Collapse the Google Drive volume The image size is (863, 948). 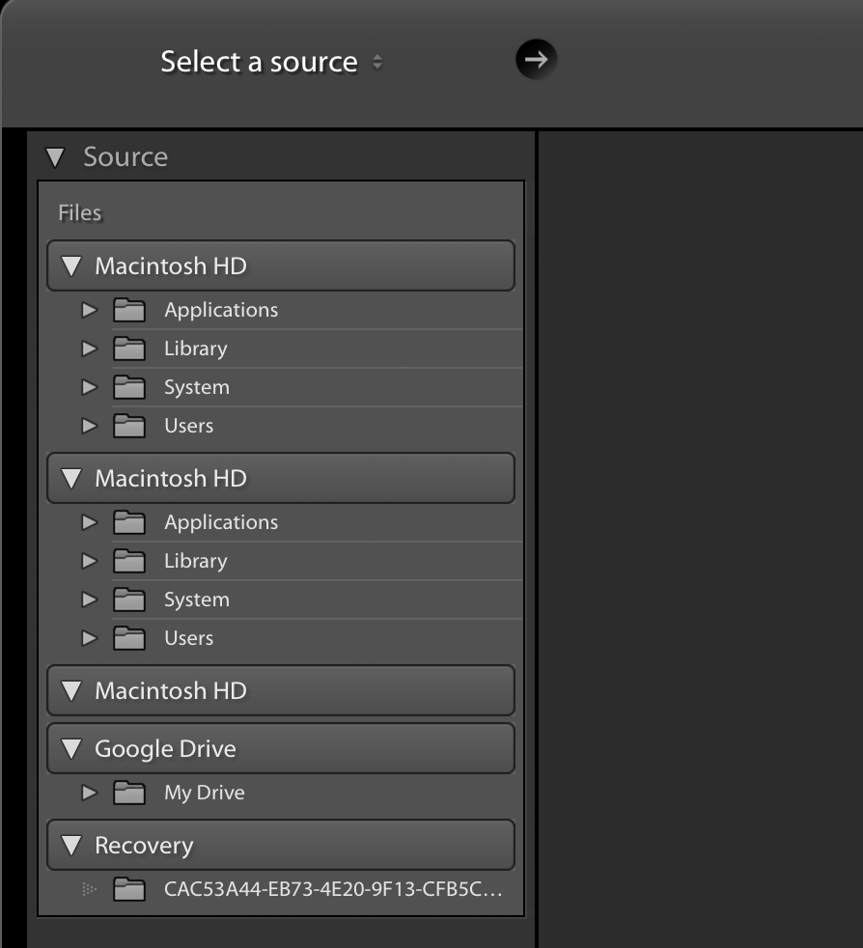(x=70, y=748)
